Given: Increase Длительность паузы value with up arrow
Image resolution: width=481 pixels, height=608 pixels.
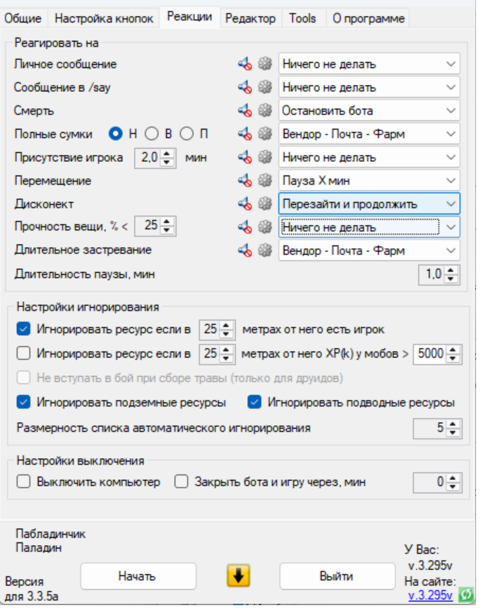Looking at the screenshot, I should pyautogui.click(x=451, y=271).
